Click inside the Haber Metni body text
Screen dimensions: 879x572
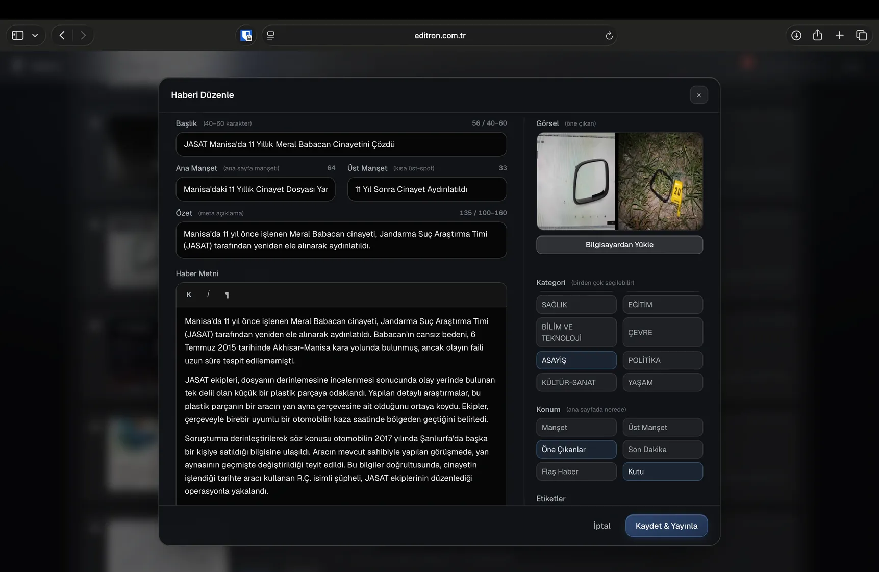coord(341,406)
